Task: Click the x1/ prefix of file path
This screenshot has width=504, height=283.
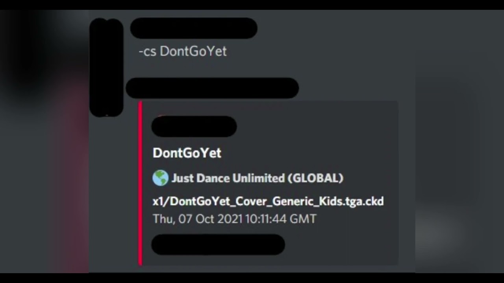Action: (161, 202)
